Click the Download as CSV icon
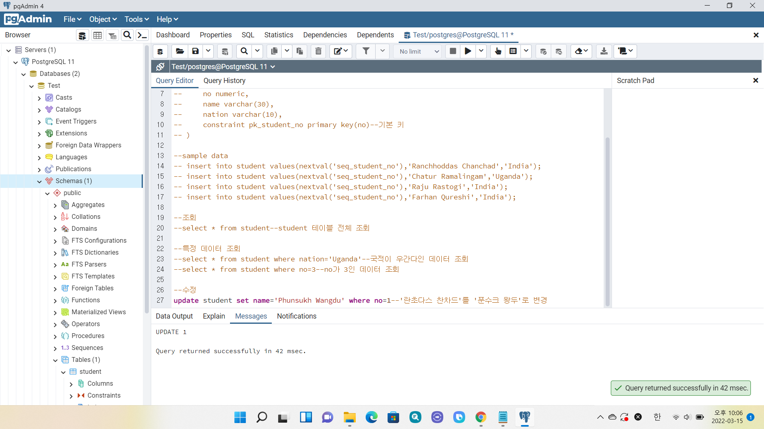This screenshot has width=764, height=429. pyautogui.click(x=604, y=51)
